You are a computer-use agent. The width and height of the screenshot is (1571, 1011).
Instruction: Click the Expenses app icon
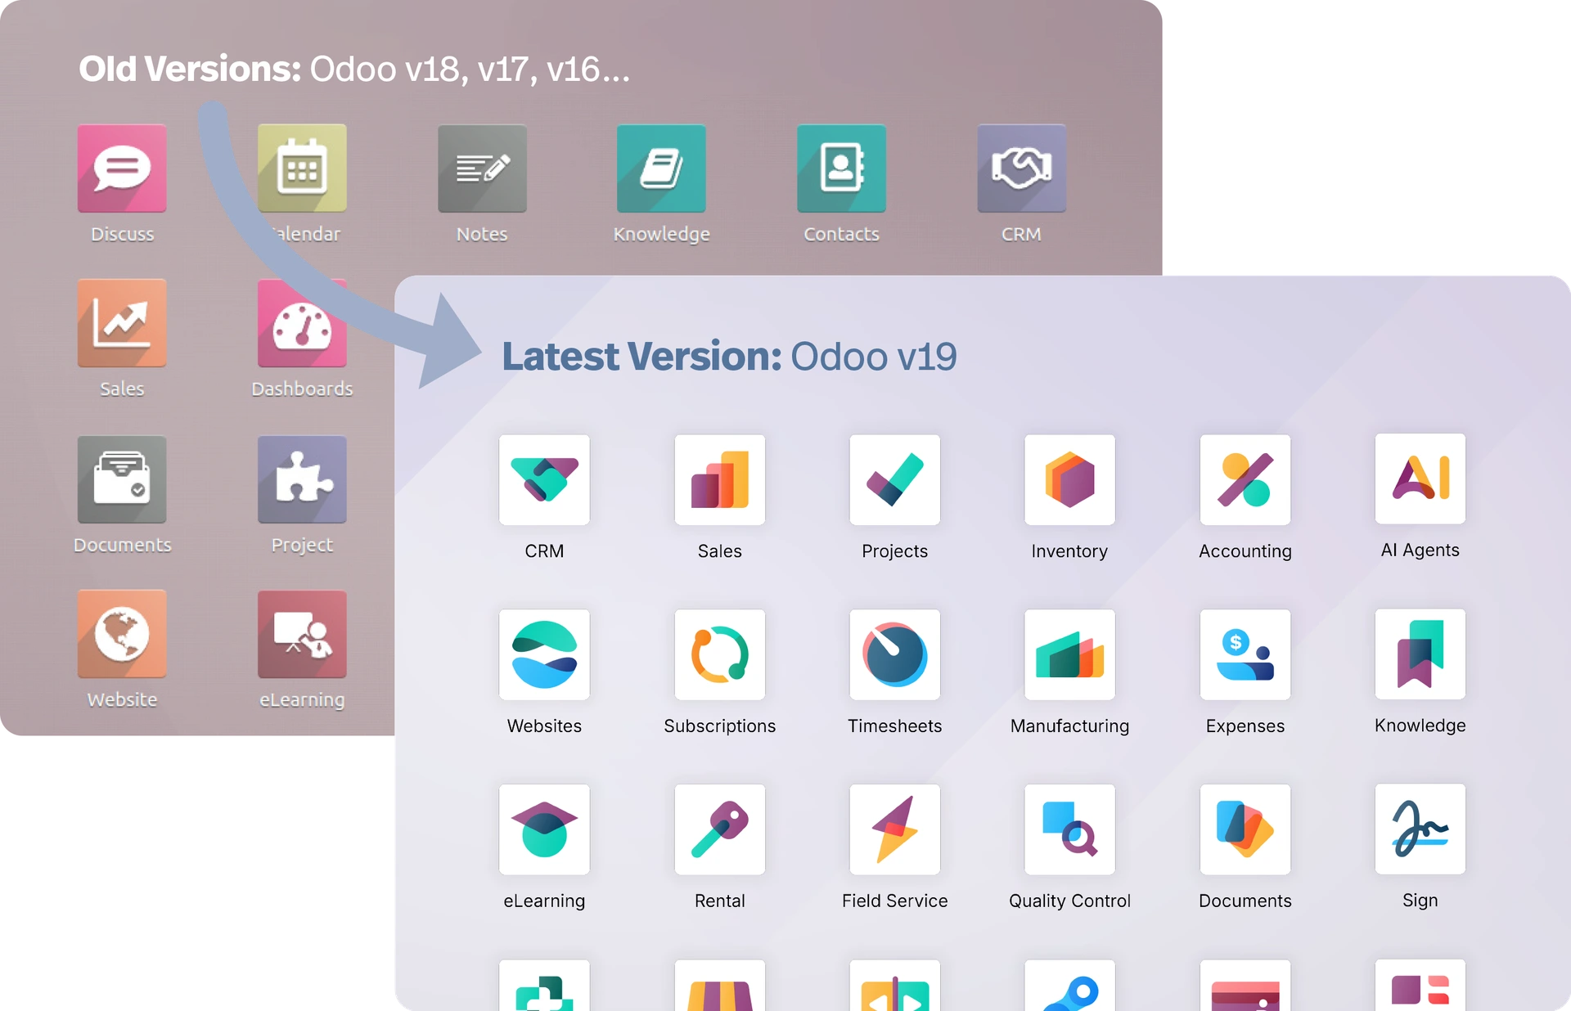click(1245, 654)
